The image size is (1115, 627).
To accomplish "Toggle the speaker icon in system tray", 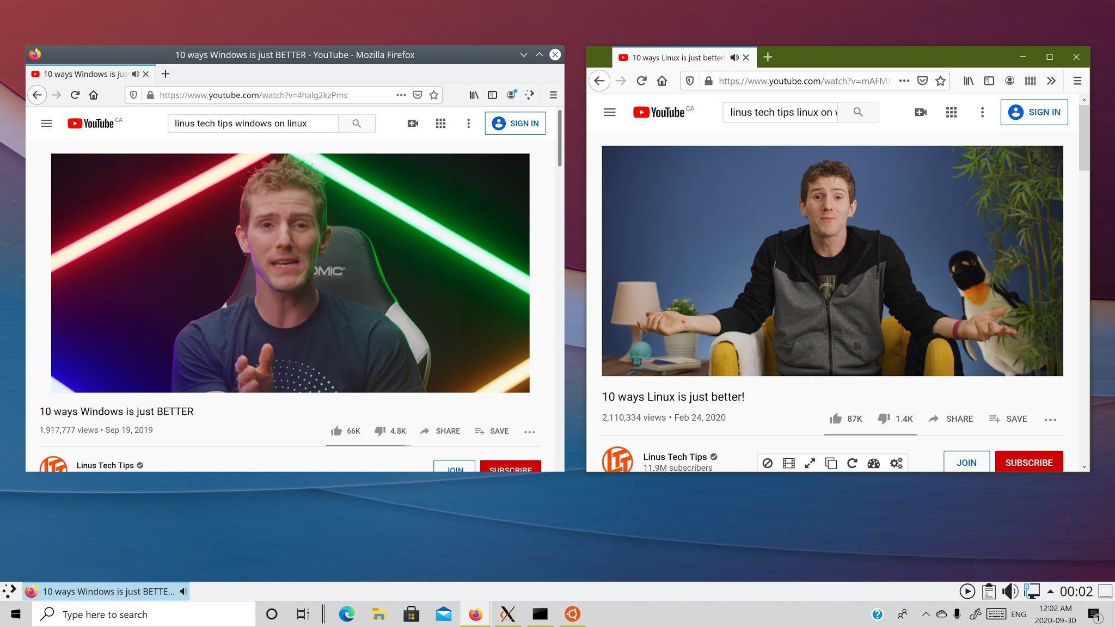I will [1010, 591].
